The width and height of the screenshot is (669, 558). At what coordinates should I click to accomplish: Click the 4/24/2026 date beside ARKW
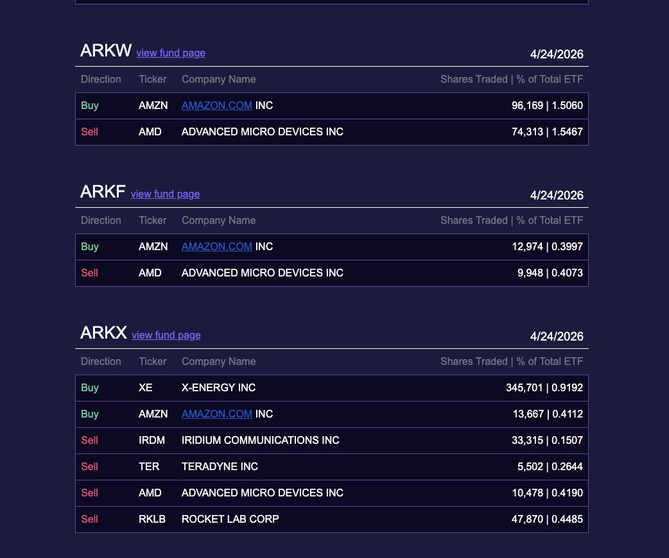pos(557,55)
